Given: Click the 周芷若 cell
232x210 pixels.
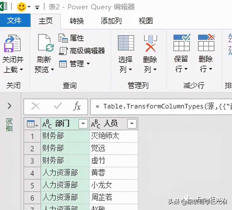Looking at the screenshot, I should pyautogui.click(x=114, y=198).
